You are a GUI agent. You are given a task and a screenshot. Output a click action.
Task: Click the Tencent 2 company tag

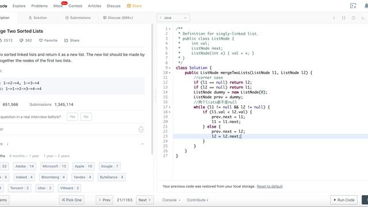pyautogui.click(x=20, y=188)
